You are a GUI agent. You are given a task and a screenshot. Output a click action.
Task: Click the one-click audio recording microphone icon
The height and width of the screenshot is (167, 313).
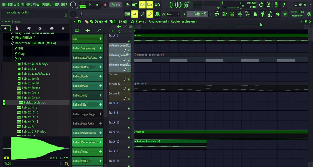[276, 5]
